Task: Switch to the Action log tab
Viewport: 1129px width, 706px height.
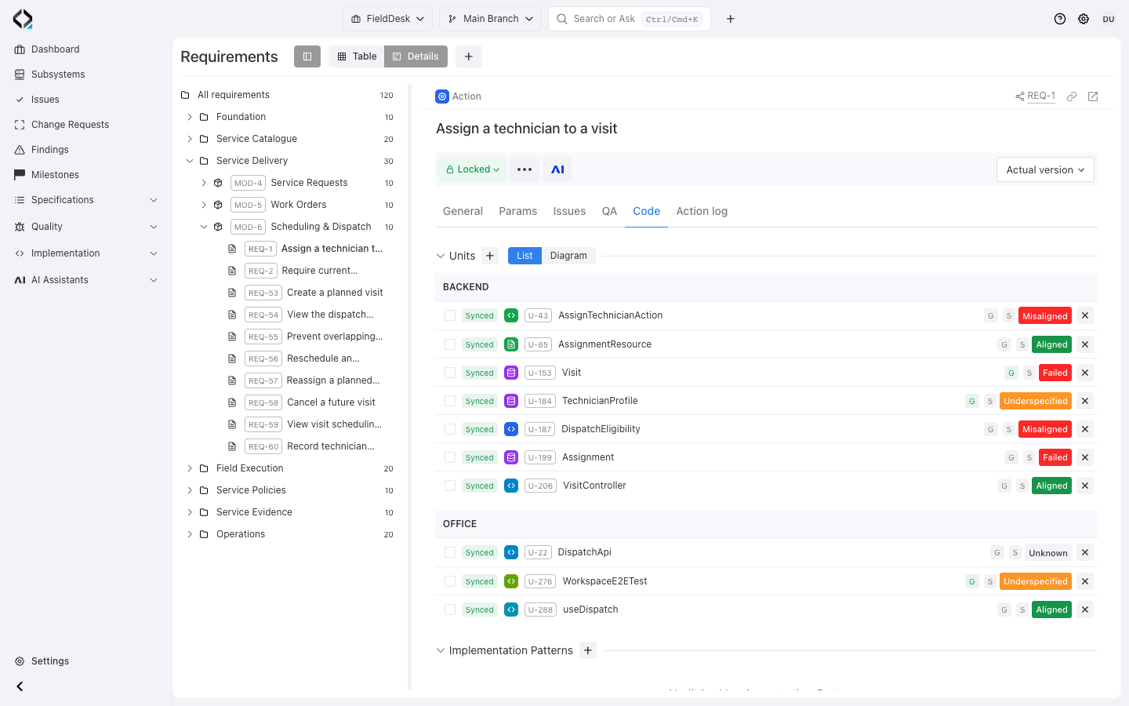Action: [702, 211]
